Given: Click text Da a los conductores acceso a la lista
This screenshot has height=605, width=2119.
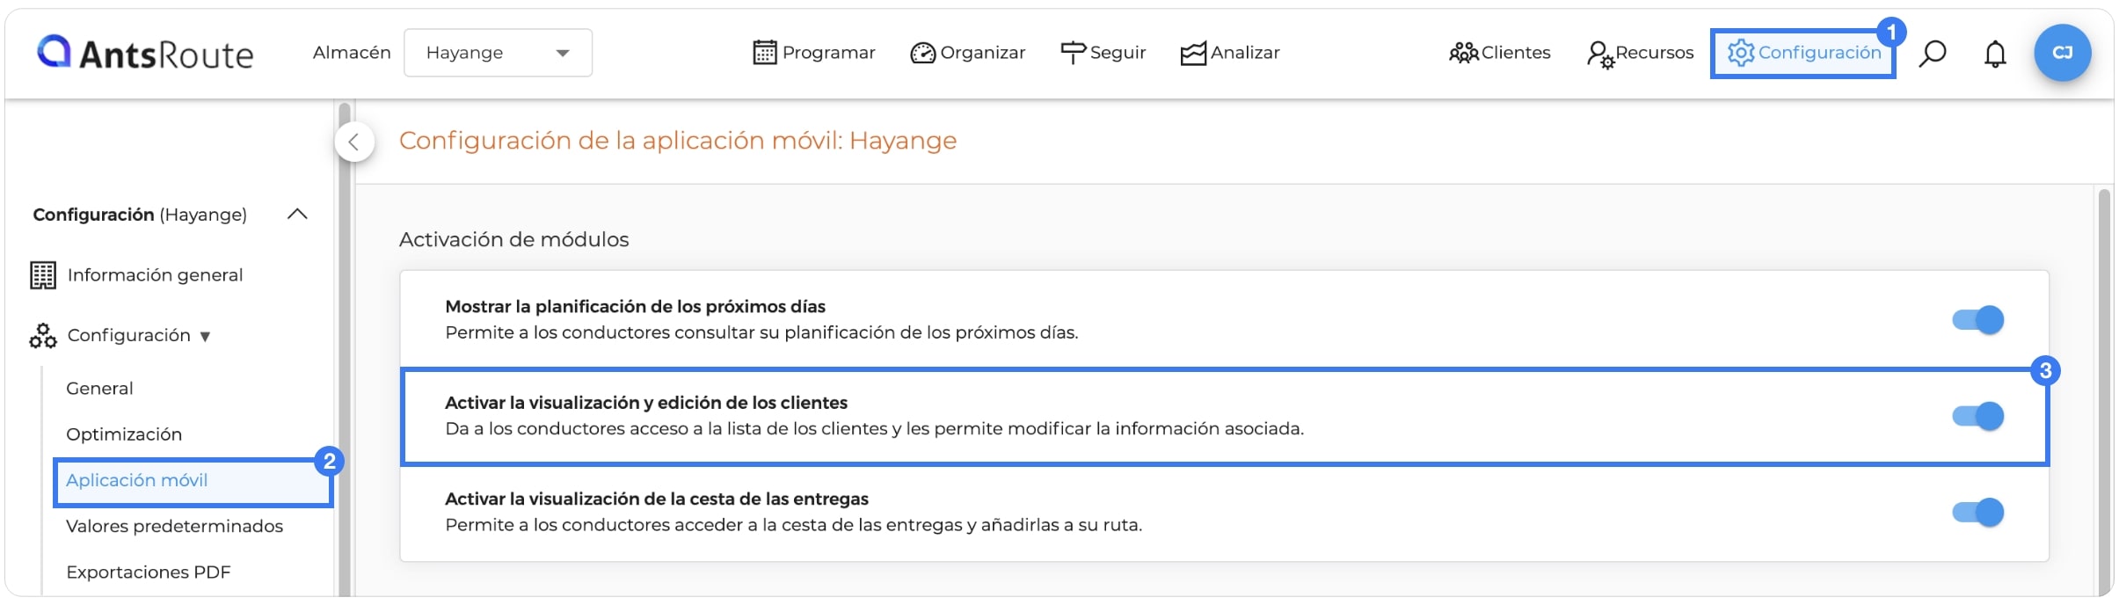Looking at the screenshot, I should [x=875, y=428].
